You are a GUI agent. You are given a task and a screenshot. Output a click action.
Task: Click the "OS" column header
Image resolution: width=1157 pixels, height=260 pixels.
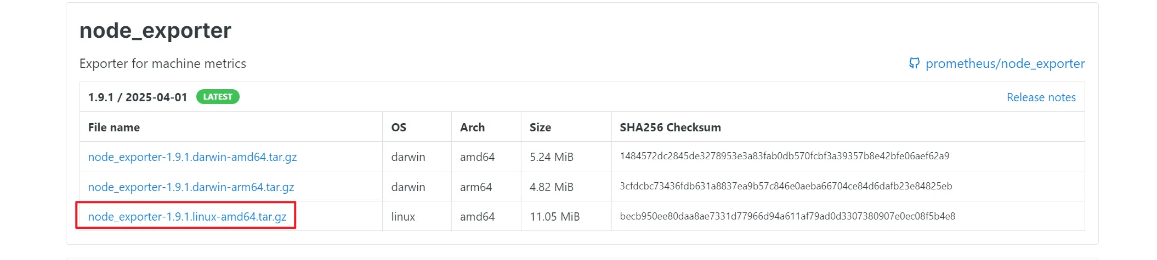coord(399,128)
